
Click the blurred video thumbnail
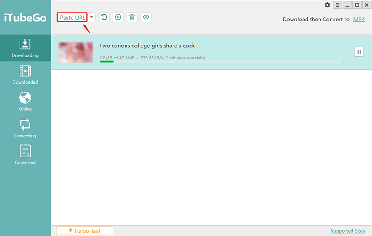pos(75,52)
